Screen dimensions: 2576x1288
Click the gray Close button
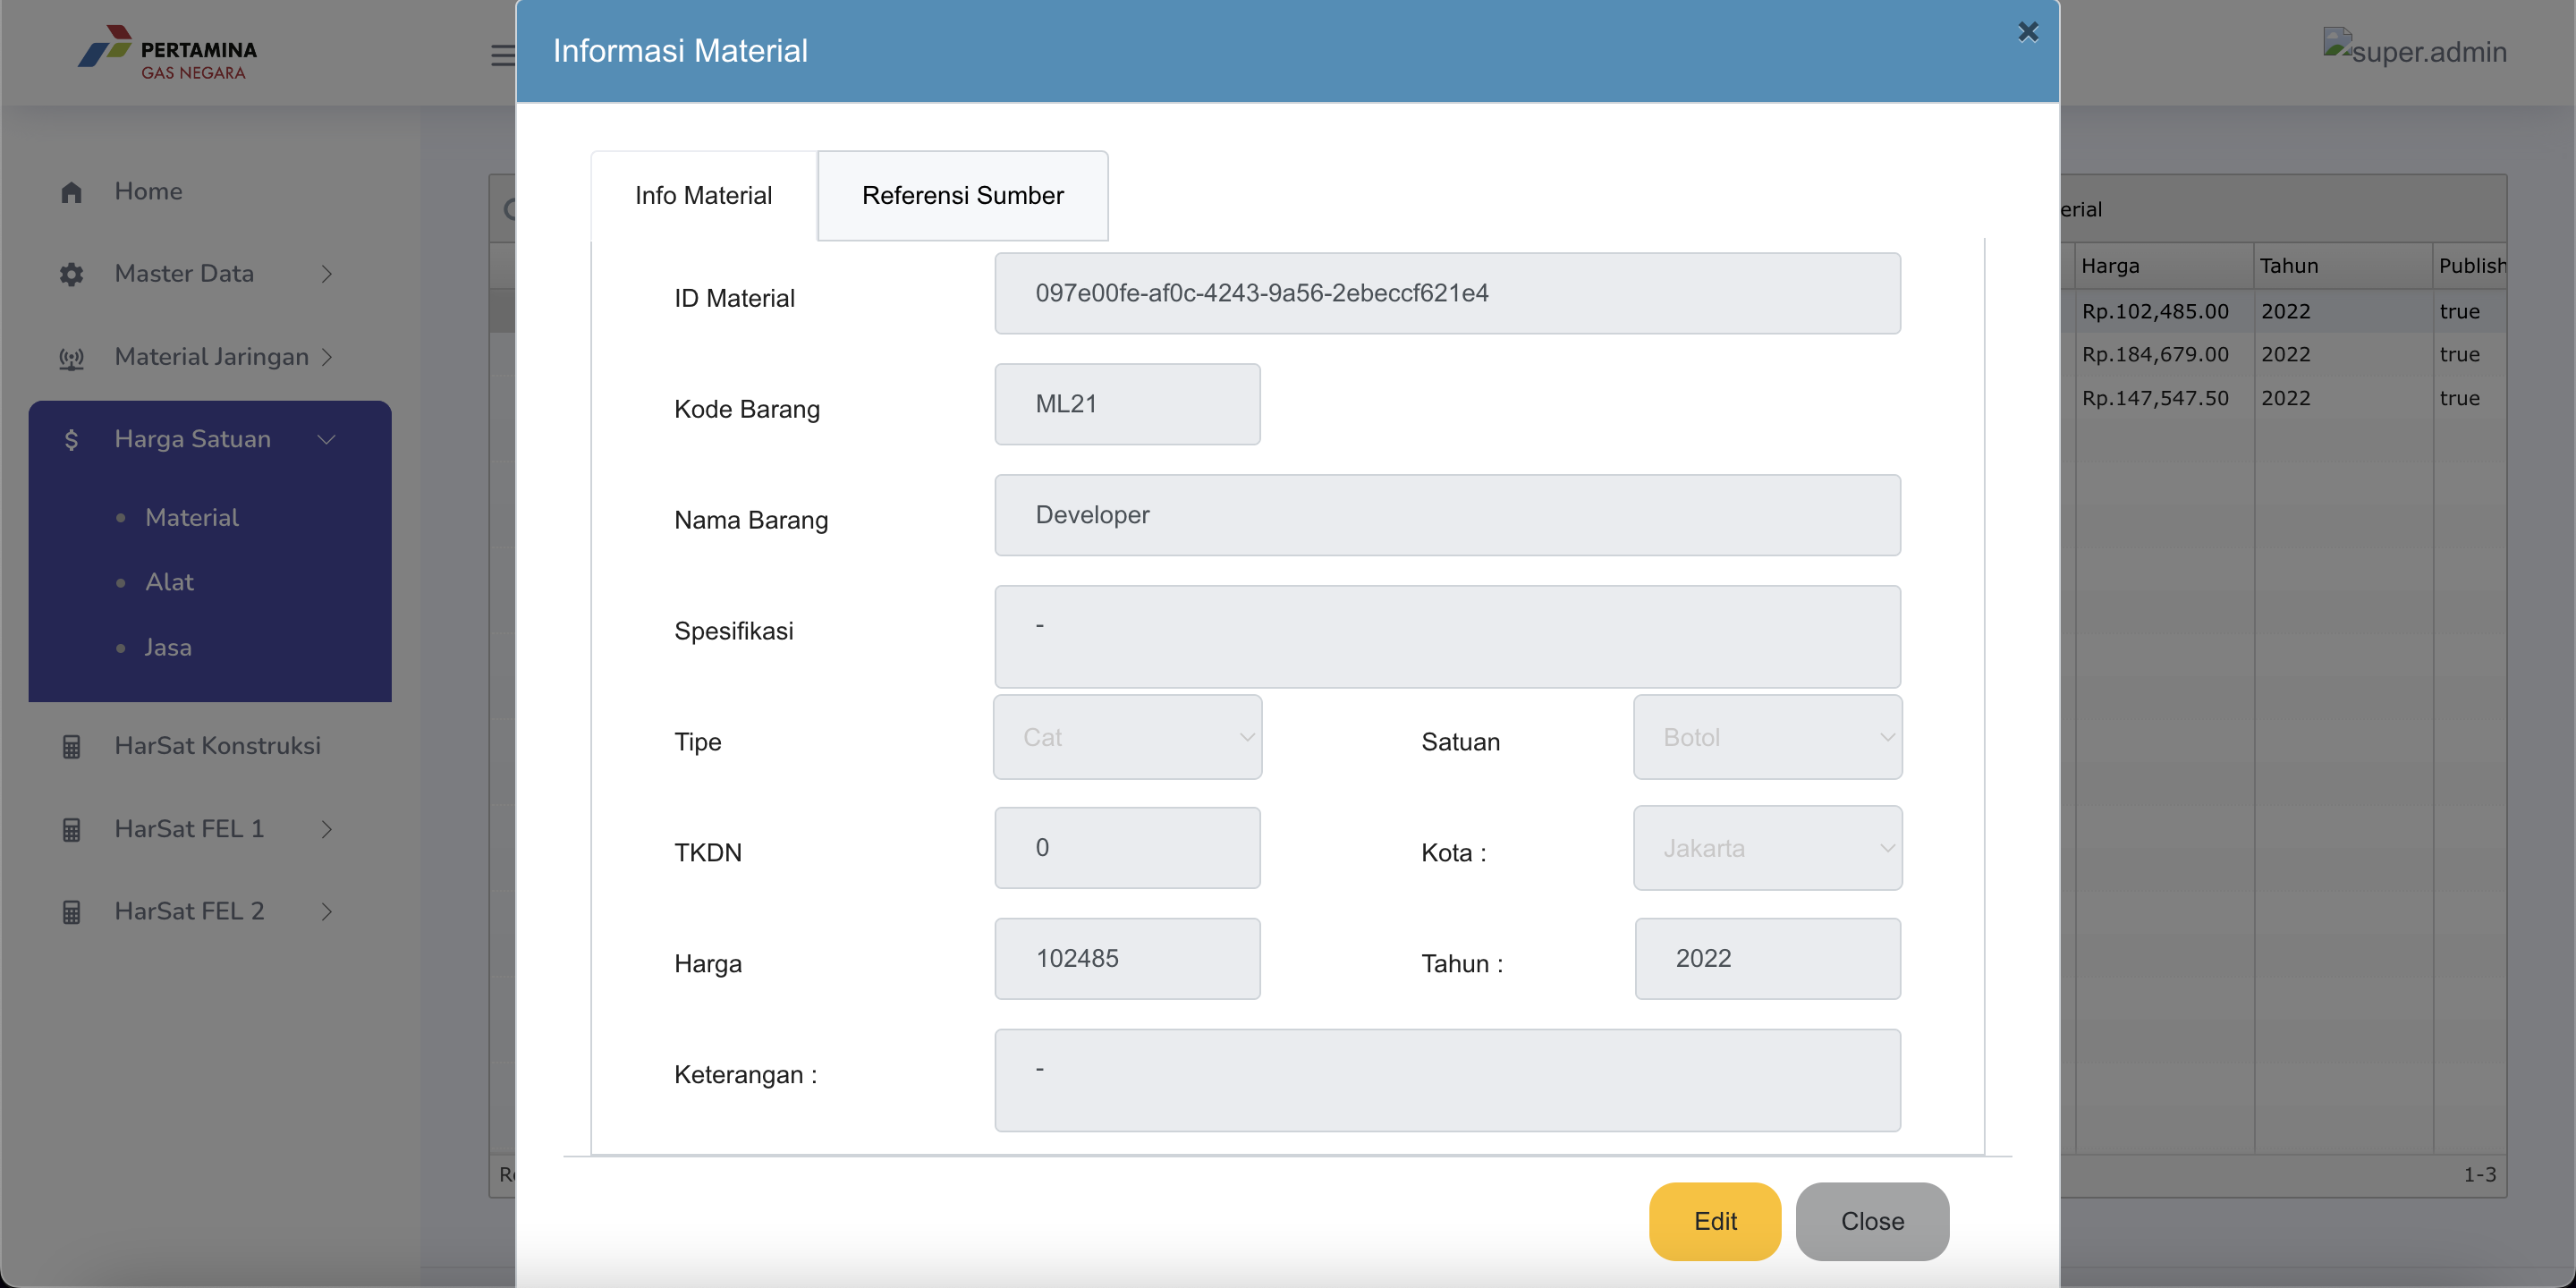tap(1872, 1221)
